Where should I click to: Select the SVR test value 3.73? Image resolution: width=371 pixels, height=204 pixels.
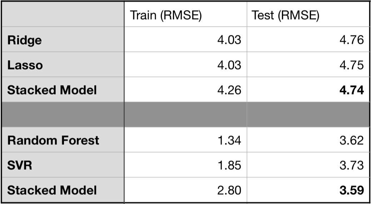point(351,165)
